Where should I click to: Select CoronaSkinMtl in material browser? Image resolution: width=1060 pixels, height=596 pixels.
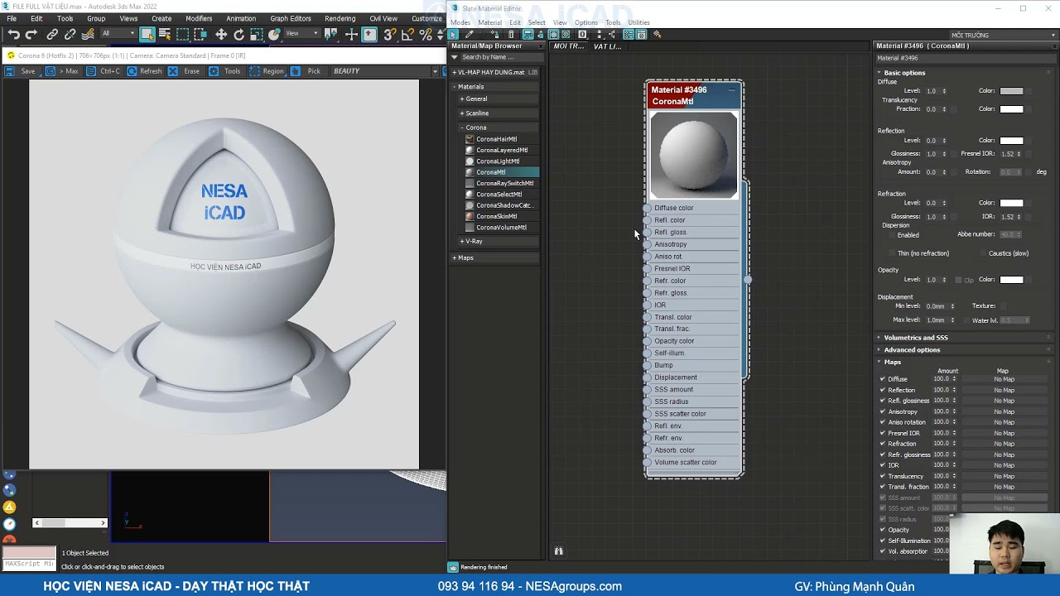496,216
